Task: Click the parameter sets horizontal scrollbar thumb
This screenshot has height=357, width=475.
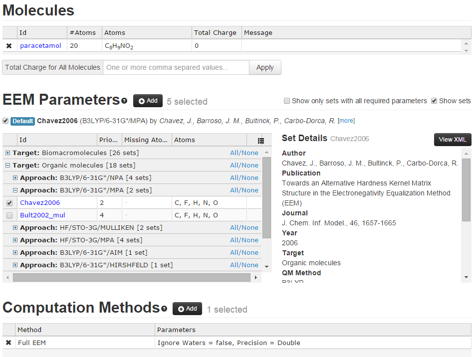Action: (x=132, y=277)
